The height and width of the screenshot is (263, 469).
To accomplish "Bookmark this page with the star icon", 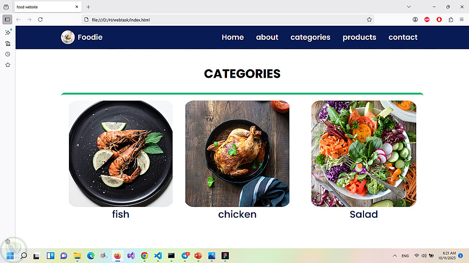I will pos(369,20).
